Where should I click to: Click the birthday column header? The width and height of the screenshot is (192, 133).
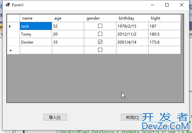pos(132,18)
